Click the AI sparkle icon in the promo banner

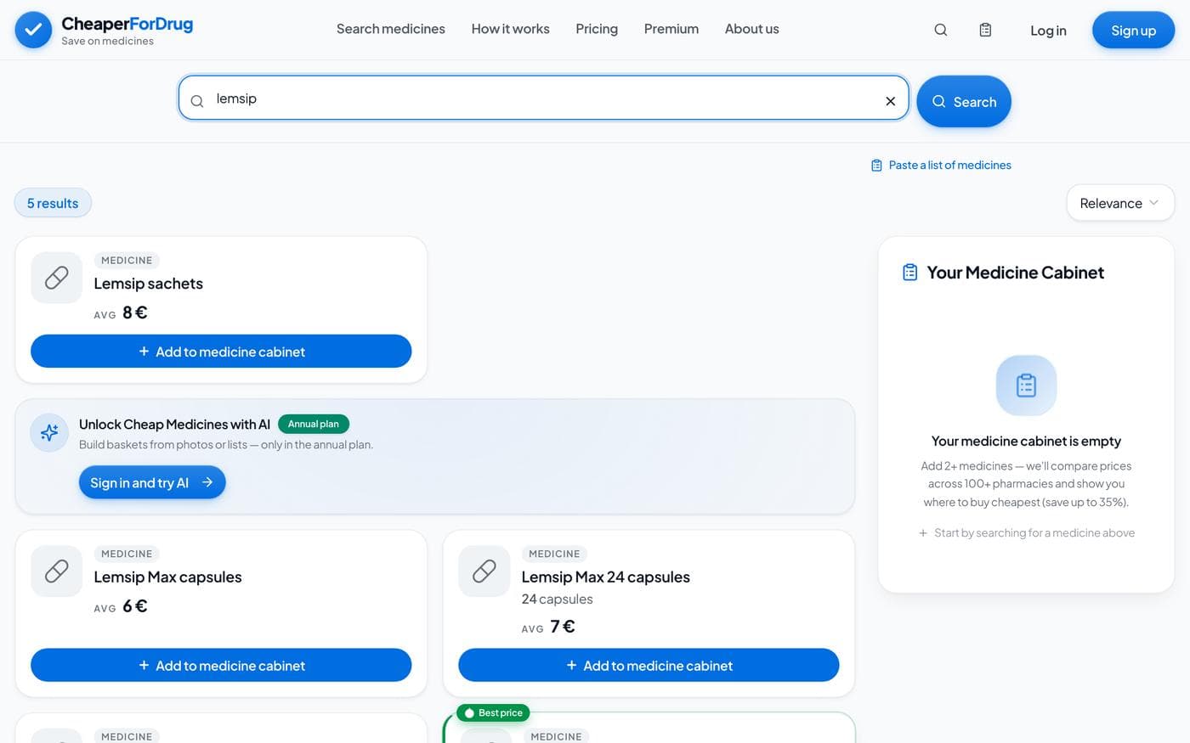pyautogui.click(x=49, y=432)
